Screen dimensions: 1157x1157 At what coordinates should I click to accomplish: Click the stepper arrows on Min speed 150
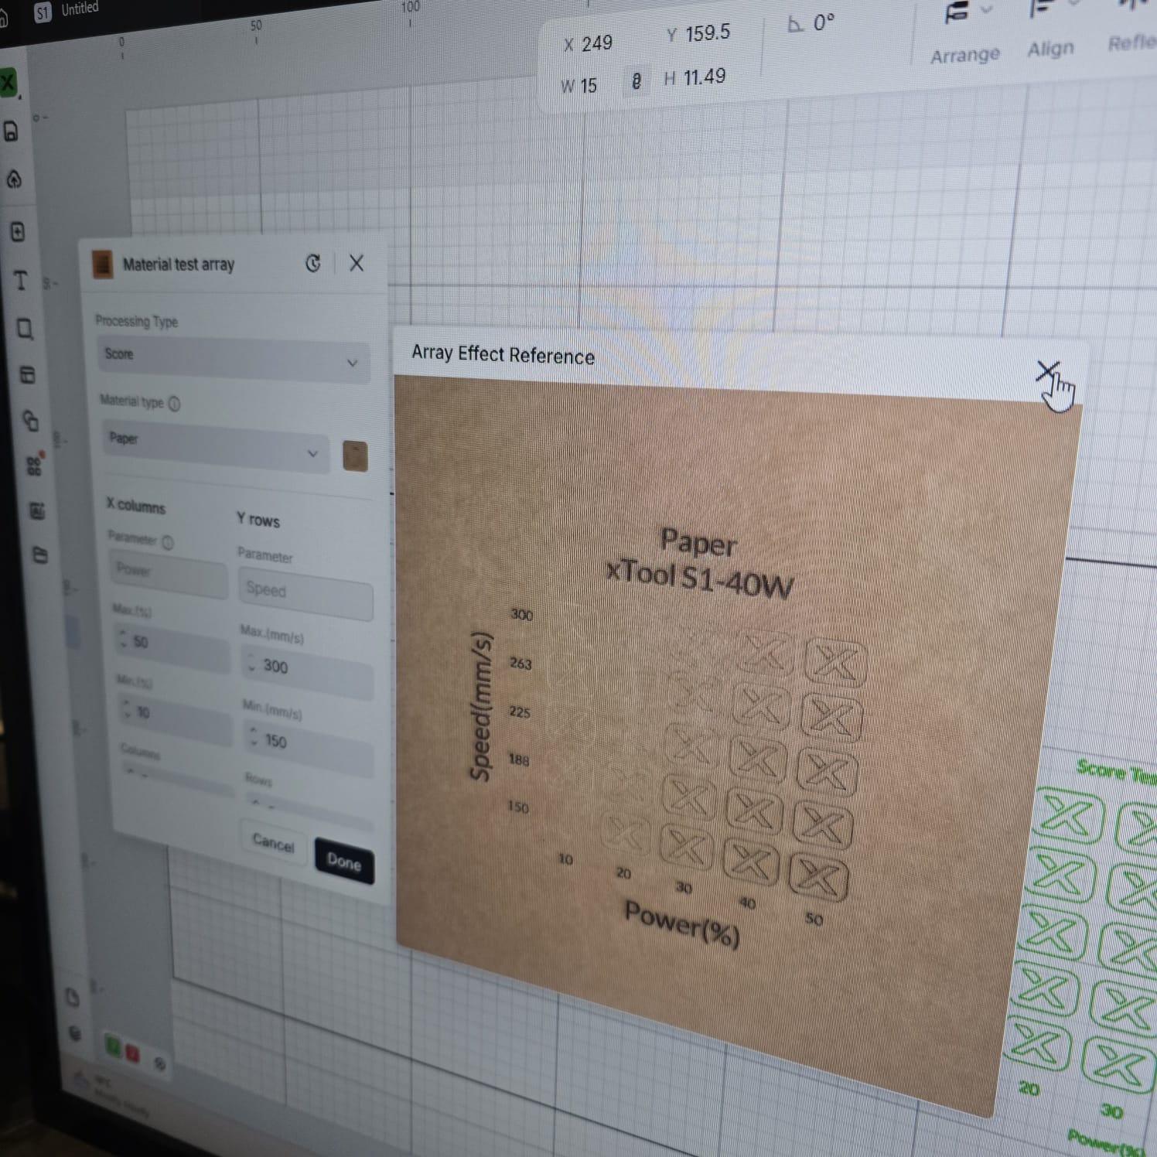click(x=254, y=735)
